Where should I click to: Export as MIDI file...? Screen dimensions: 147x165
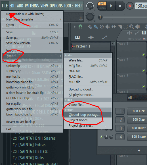(x=88, y=82)
